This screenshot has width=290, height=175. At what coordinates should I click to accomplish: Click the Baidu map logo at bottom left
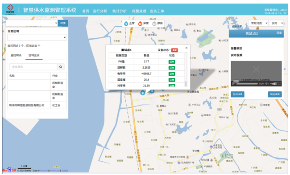9,170
